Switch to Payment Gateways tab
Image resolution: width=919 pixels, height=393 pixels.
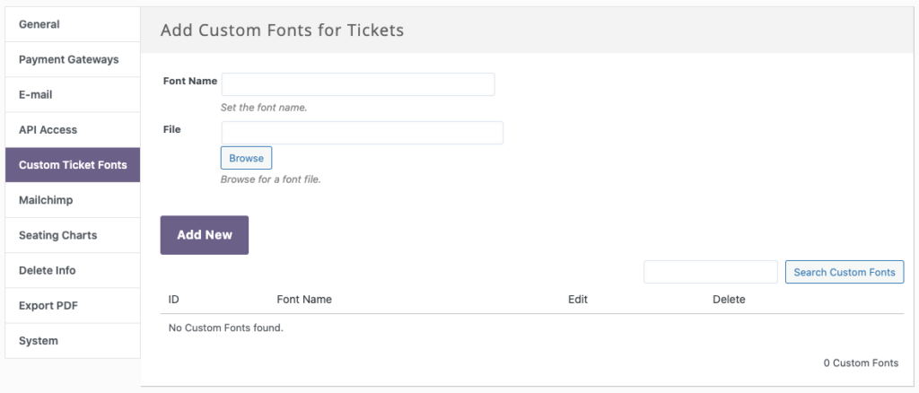point(73,60)
